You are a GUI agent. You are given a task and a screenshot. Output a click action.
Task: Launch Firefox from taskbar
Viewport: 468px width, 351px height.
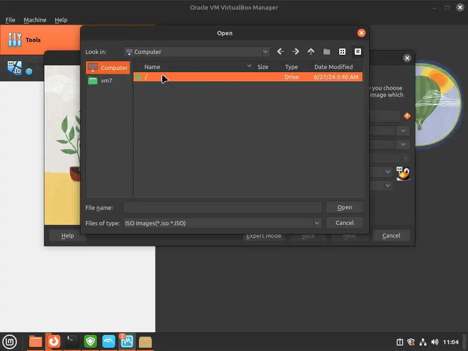[54, 342]
